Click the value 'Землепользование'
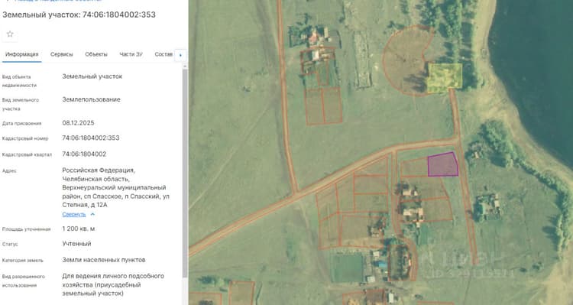The height and width of the screenshot is (305, 573). click(91, 99)
